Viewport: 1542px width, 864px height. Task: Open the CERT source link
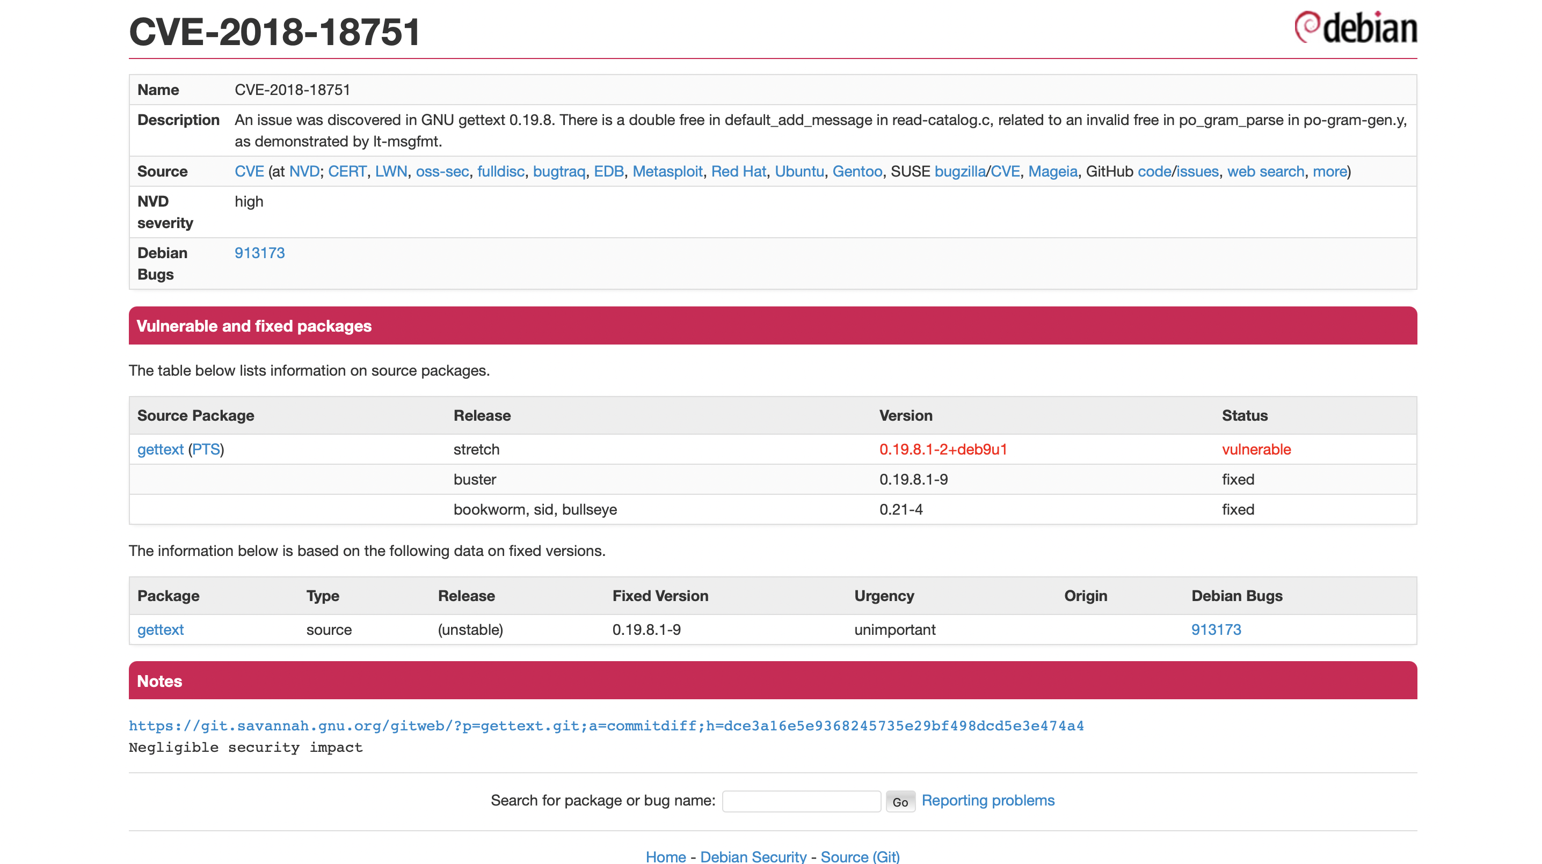pyautogui.click(x=347, y=172)
